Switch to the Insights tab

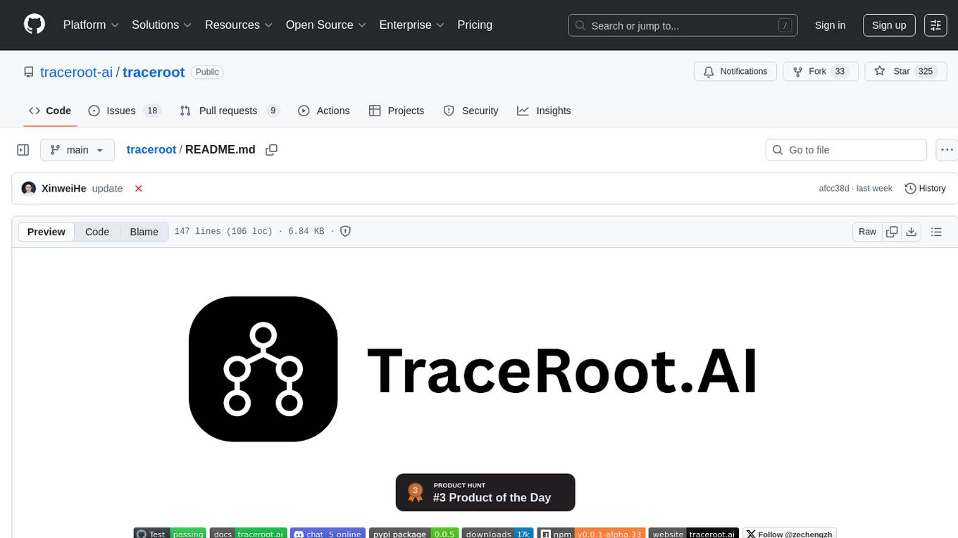pyautogui.click(x=544, y=111)
